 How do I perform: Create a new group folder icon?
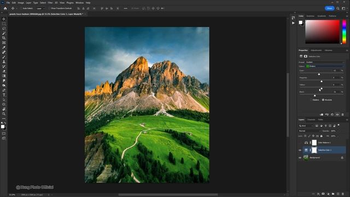pos(333,194)
